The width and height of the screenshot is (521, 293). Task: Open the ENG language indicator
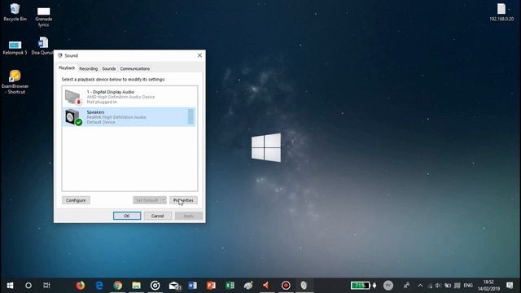pyautogui.click(x=468, y=286)
